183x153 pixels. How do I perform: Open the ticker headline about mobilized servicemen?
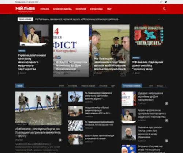76,19
